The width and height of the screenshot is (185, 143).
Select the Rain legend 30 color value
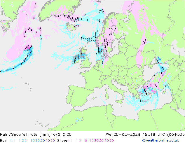point(43,141)
